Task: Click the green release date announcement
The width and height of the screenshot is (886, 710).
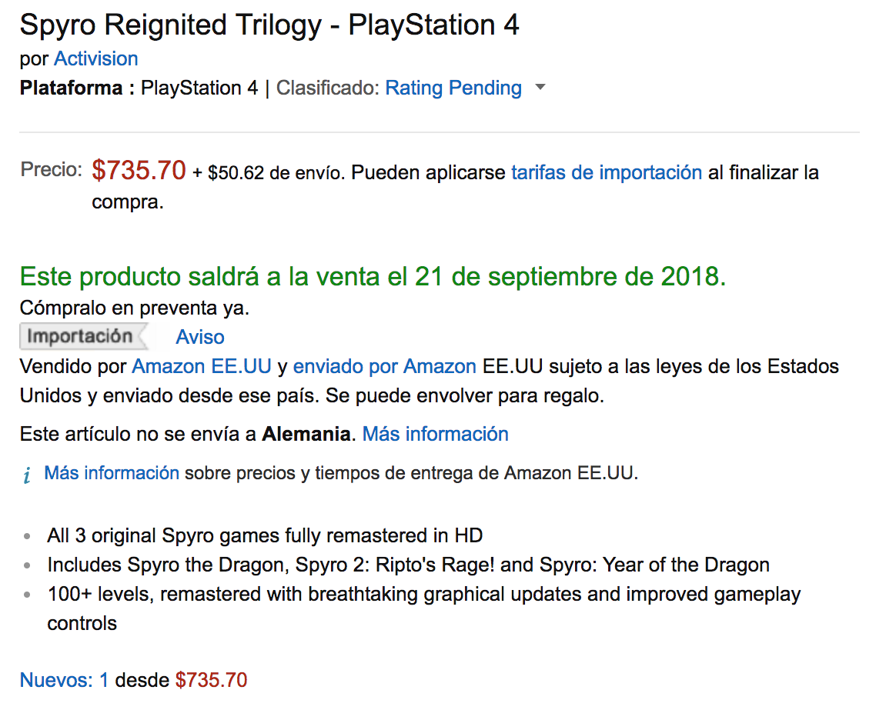Action: (x=373, y=277)
